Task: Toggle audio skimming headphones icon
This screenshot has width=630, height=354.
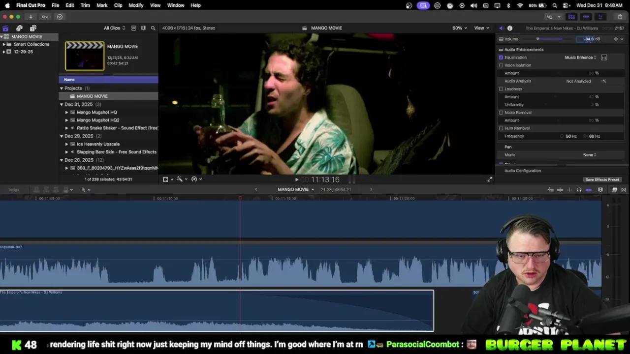Action: click(x=579, y=190)
